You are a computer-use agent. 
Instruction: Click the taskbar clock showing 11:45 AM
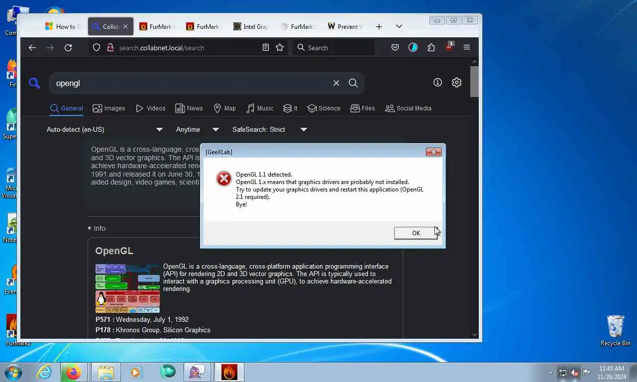pos(612,373)
